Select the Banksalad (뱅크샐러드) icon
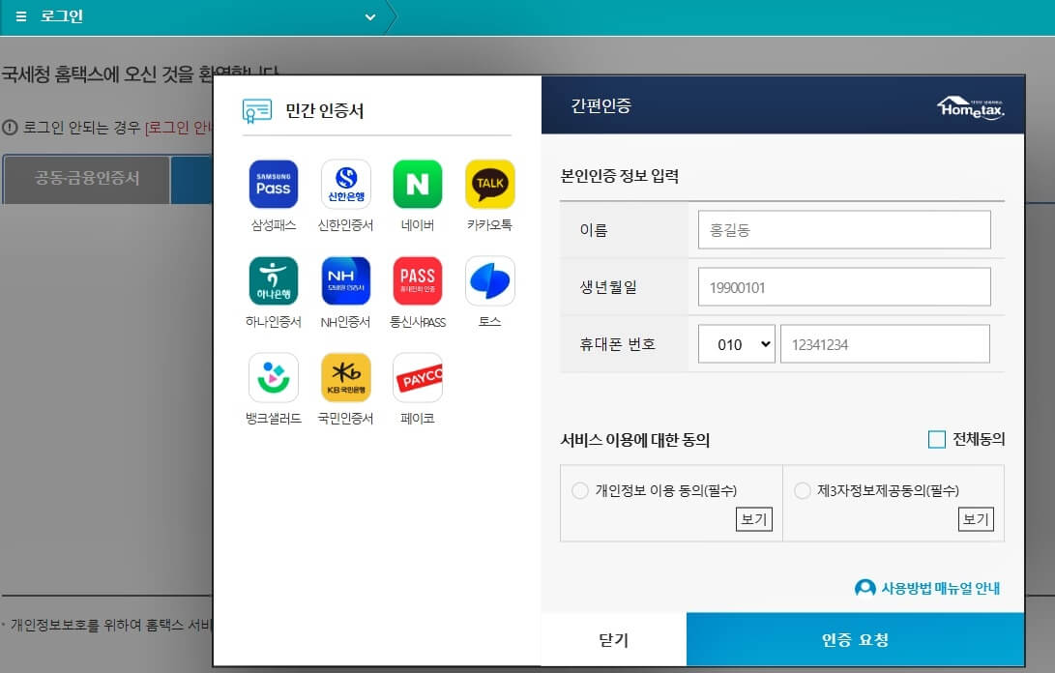Screen dimensions: 1055x673 click(x=273, y=377)
